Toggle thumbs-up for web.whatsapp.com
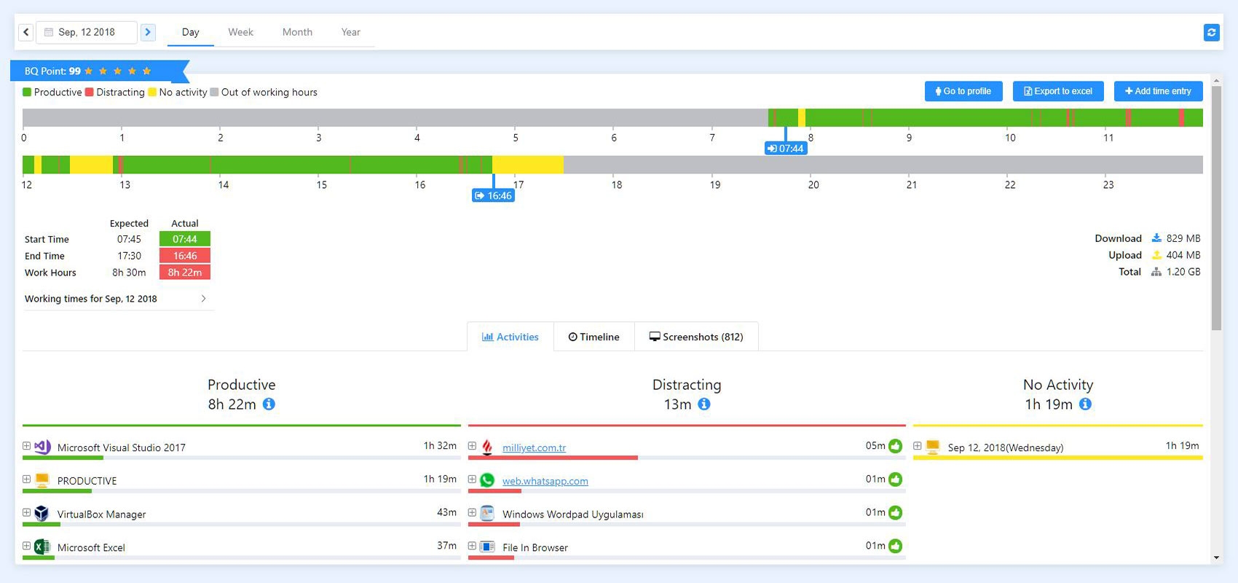This screenshot has width=1238, height=583. click(x=896, y=480)
